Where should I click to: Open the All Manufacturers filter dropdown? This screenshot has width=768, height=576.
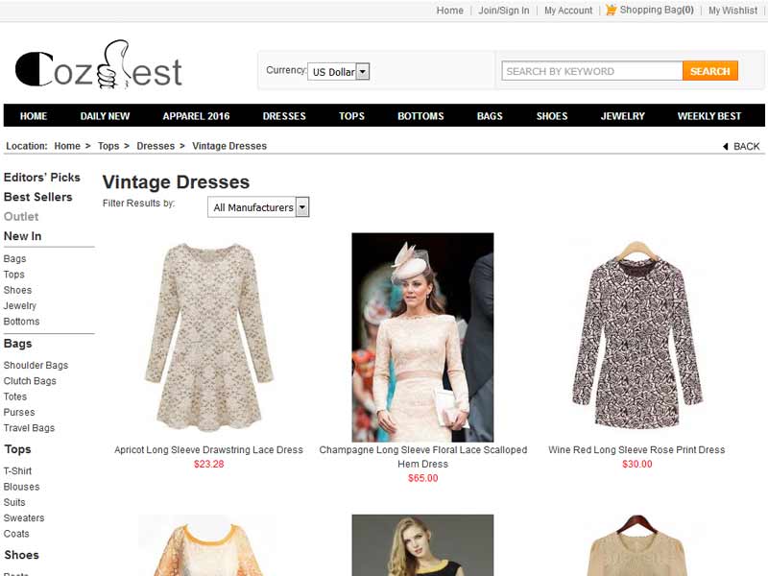[258, 207]
